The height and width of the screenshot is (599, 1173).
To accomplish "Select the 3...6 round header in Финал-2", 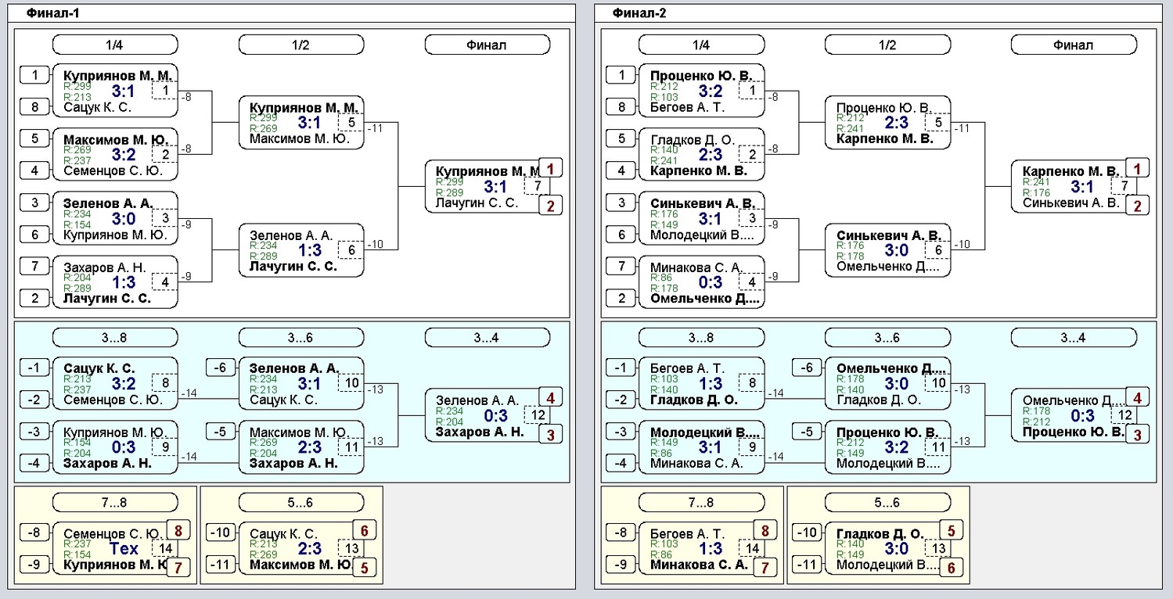I will 888,338.
